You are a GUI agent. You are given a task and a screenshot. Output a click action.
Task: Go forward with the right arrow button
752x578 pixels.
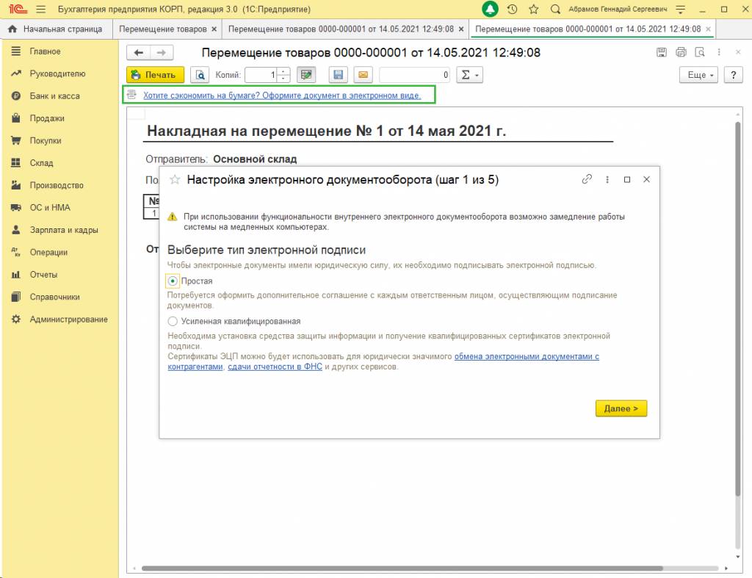(162, 52)
